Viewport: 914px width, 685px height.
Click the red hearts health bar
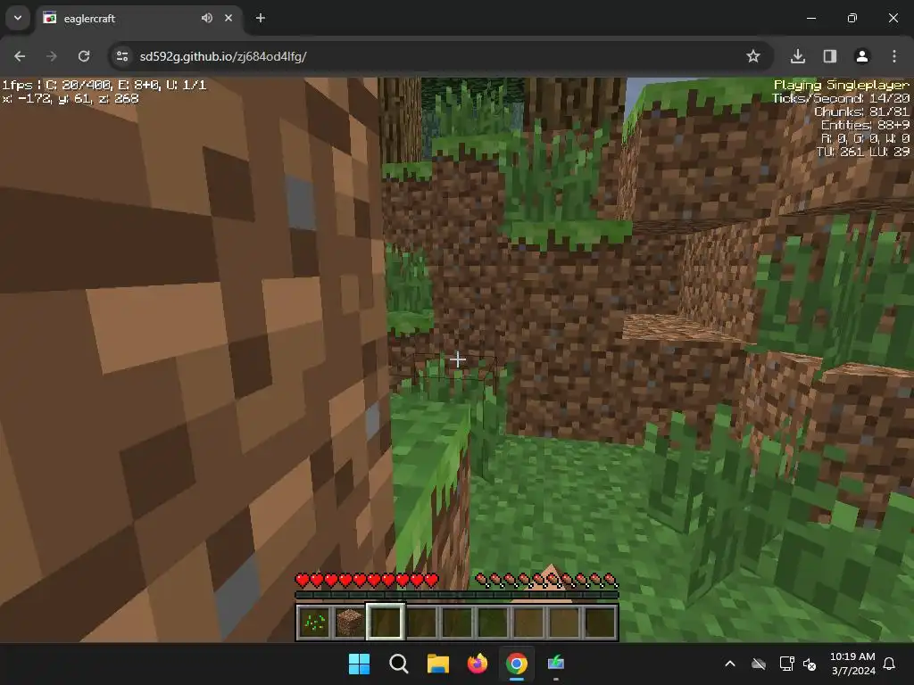click(x=367, y=580)
